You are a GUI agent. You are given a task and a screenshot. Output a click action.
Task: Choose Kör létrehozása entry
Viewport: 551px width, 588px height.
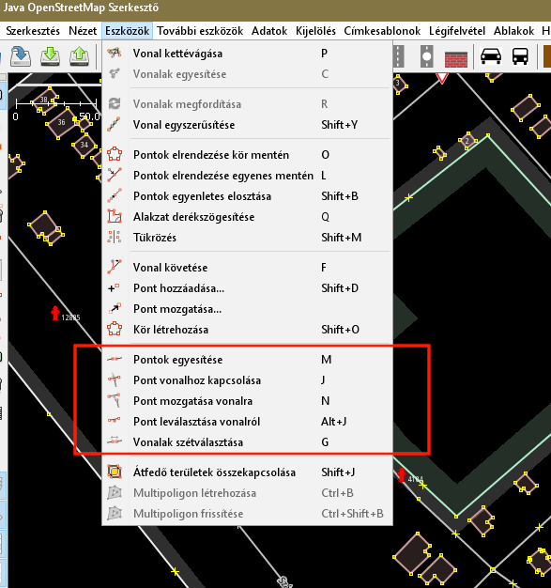(x=248, y=330)
